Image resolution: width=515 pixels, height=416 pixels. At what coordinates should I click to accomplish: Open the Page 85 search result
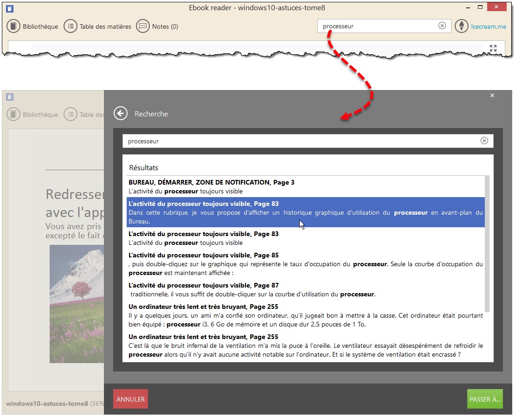[x=305, y=264]
